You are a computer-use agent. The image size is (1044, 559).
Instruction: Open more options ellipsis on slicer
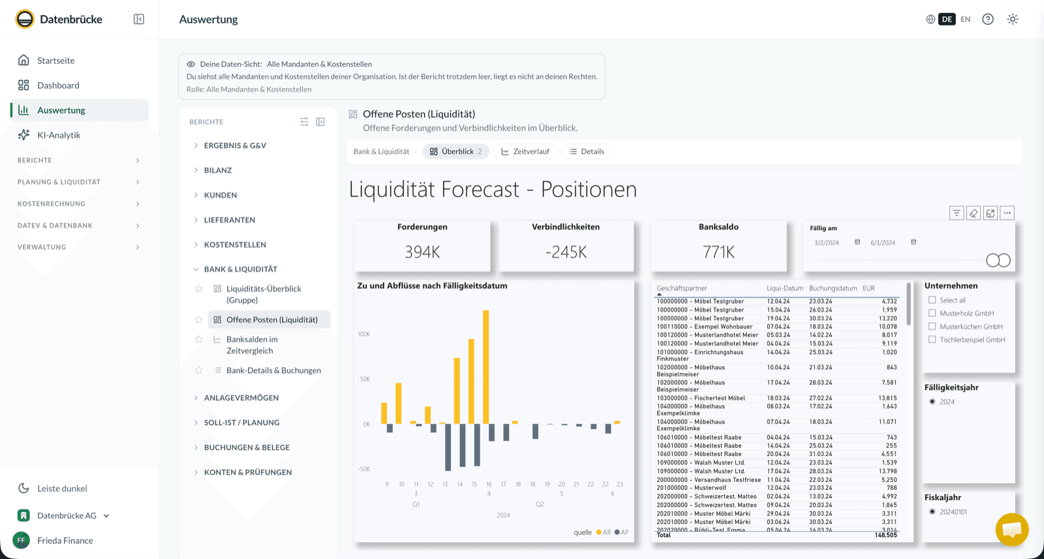[x=1007, y=213]
